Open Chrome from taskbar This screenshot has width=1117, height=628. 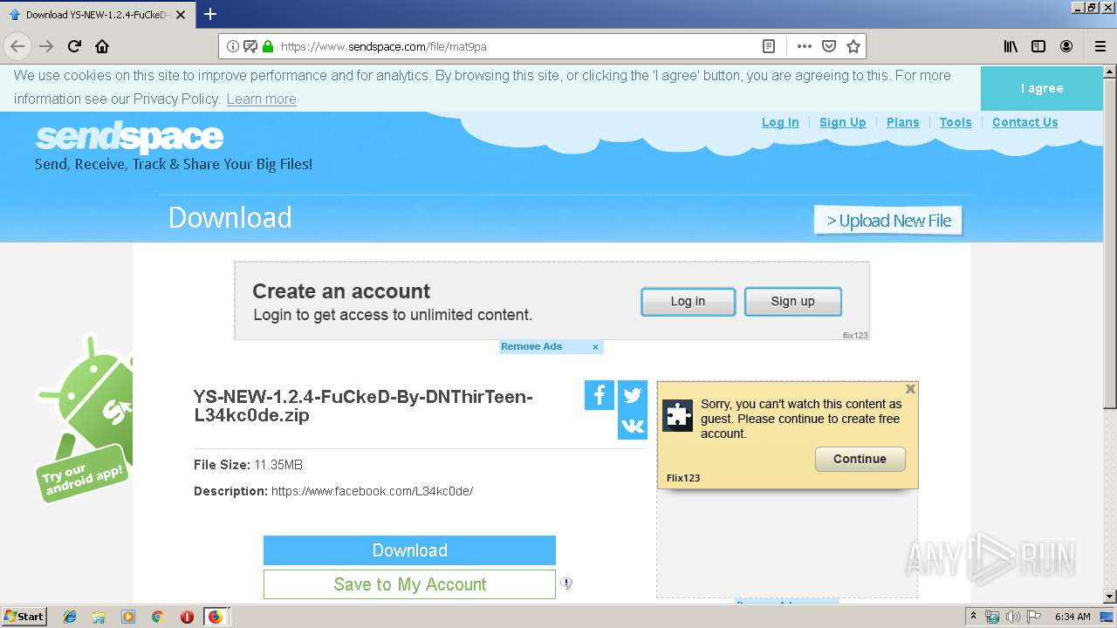click(157, 617)
